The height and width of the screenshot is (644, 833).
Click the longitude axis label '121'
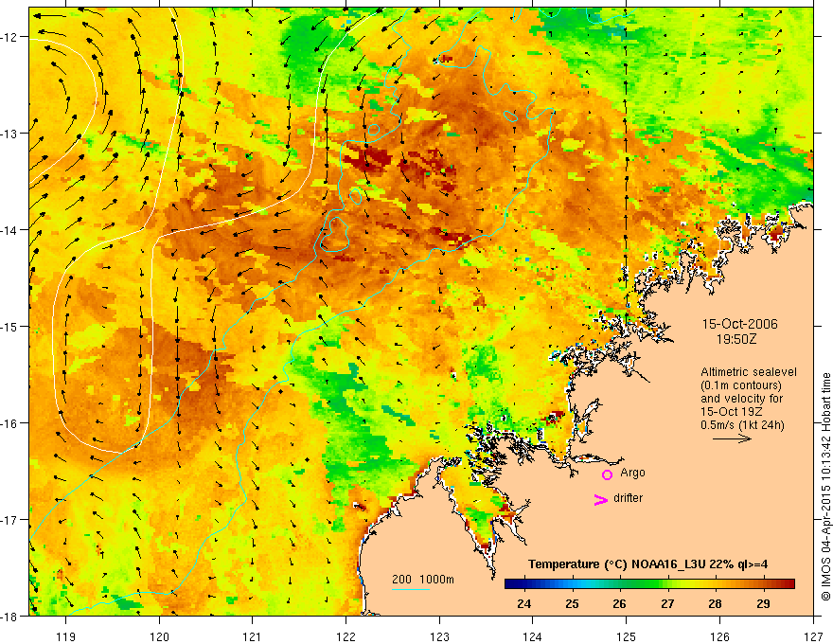coord(252,636)
